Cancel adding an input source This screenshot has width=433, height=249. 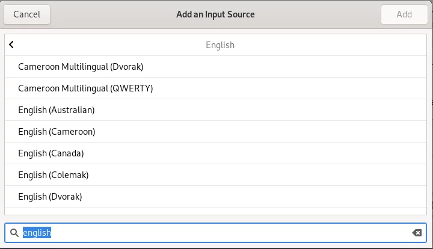click(27, 14)
